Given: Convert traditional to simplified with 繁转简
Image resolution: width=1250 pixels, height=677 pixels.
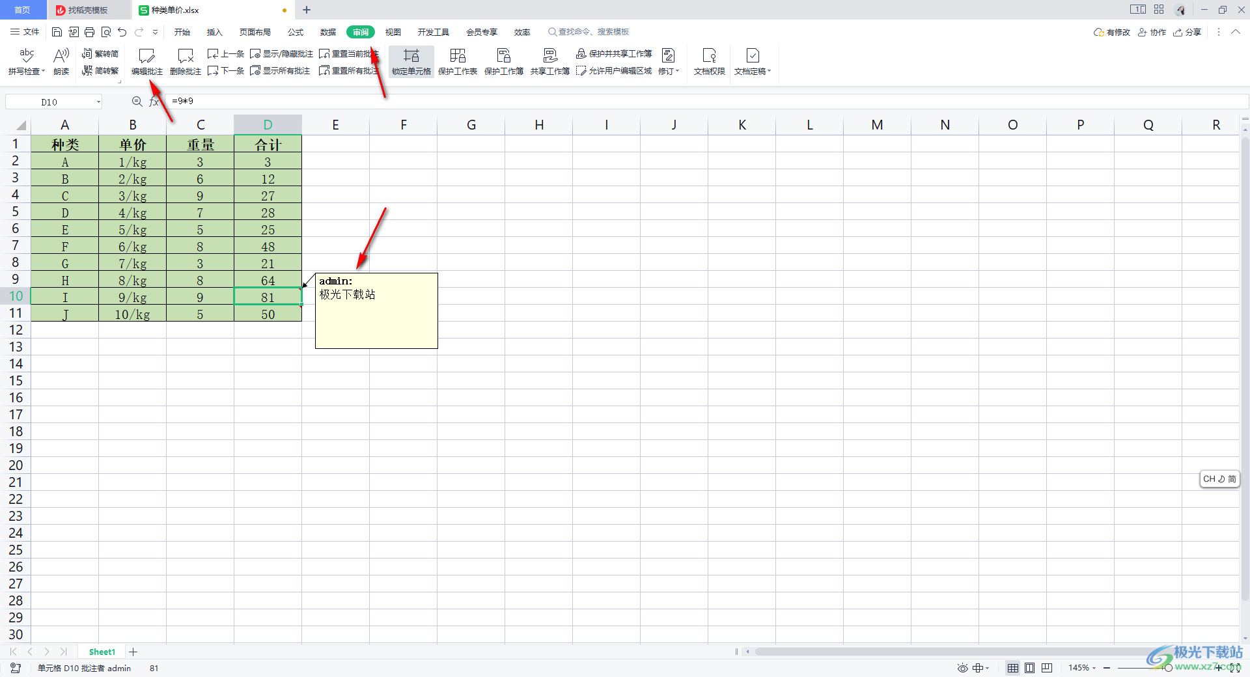Looking at the screenshot, I should coord(100,53).
